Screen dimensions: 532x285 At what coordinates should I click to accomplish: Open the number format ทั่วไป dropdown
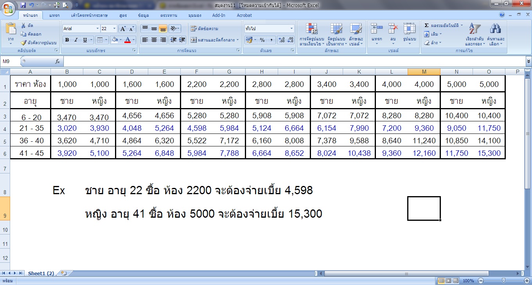[x=291, y=29]
